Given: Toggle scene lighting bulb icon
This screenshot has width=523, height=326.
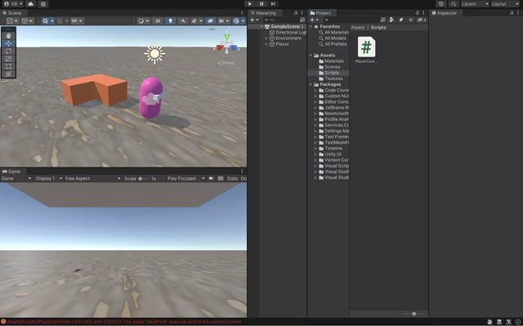Looking at the screenshot, I should click(x=170, y=20).
